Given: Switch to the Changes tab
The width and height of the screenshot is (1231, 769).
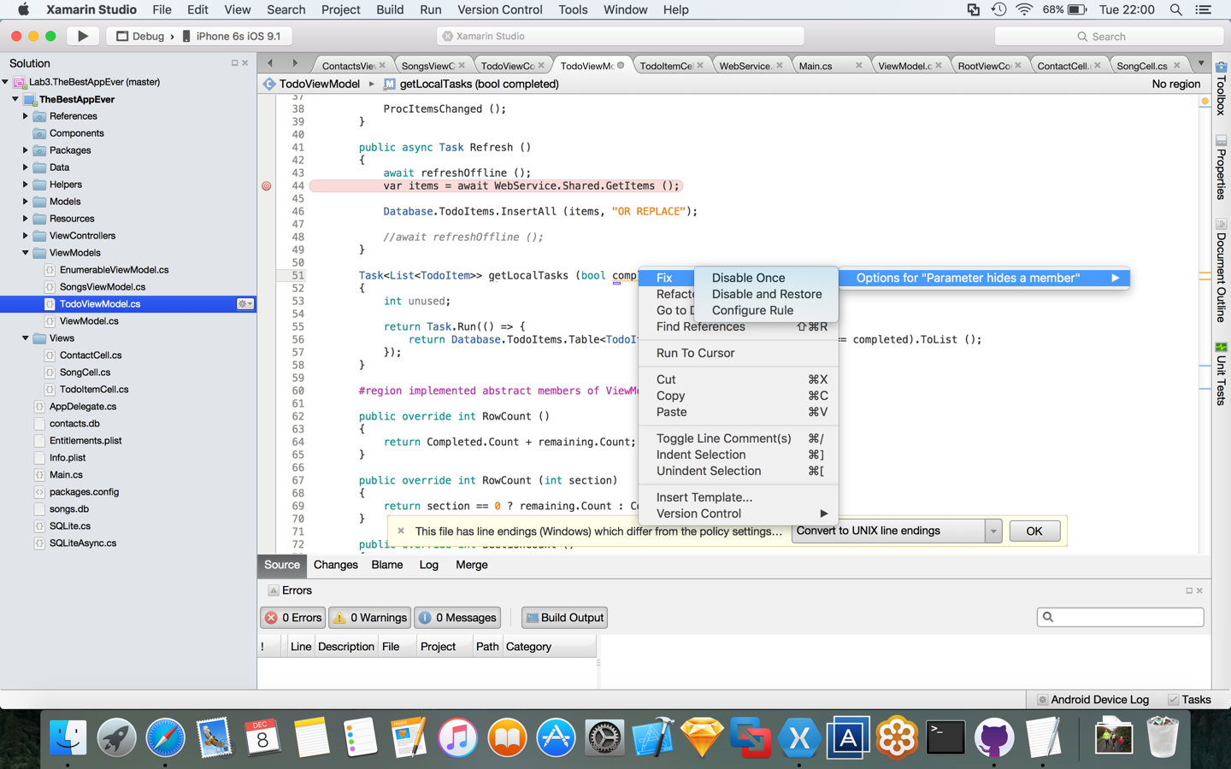Looking at the screenshot, I should pyautogui.click(x=335, y=565).
